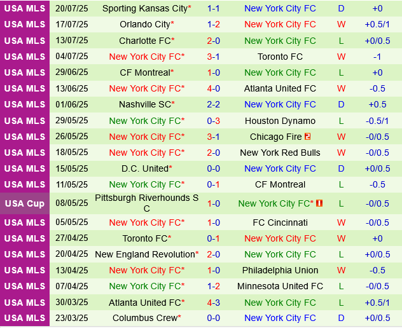Open the Atlanta United FC away team on 13/06/25
Image resolution: width=402 pixels, height=328 pixels.
(x=280, y=88)
